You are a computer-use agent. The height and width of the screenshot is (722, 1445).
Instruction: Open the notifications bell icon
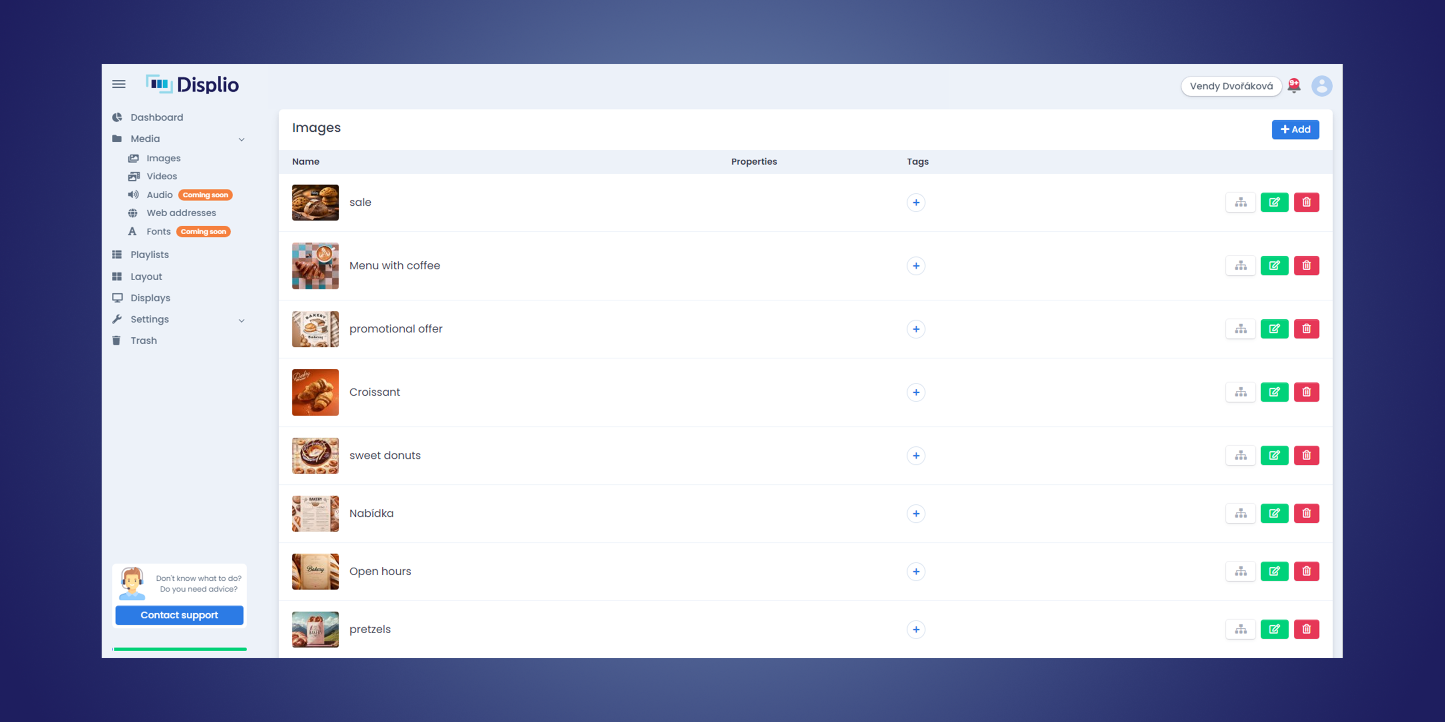1294,86
